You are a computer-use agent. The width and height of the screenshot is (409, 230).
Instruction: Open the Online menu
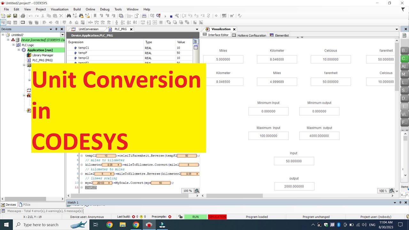click(90, 9)
